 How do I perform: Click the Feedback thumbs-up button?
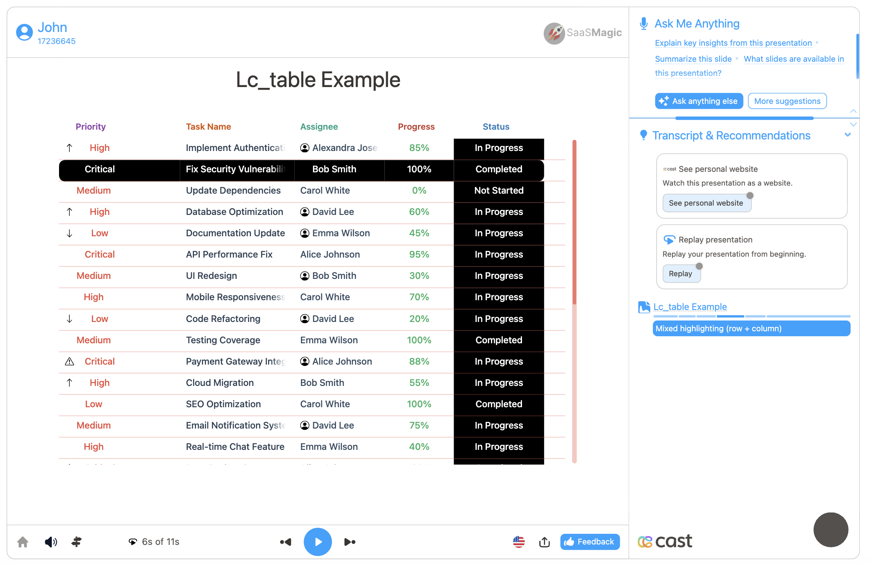589,542
